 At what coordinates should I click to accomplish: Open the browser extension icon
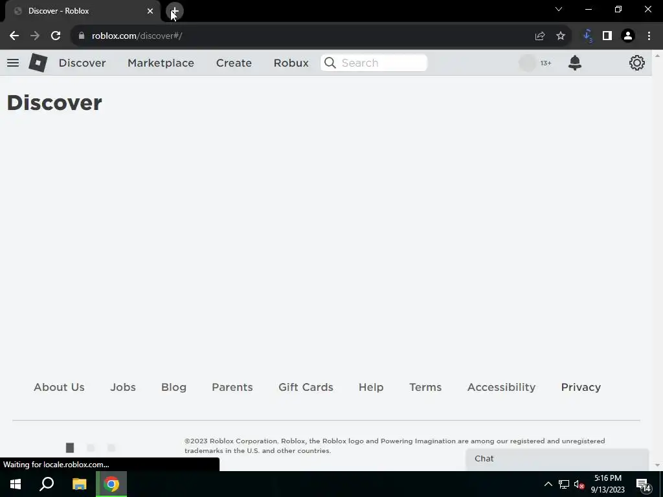[587, 36]
